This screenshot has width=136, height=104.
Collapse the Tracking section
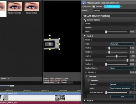point(87,76)
